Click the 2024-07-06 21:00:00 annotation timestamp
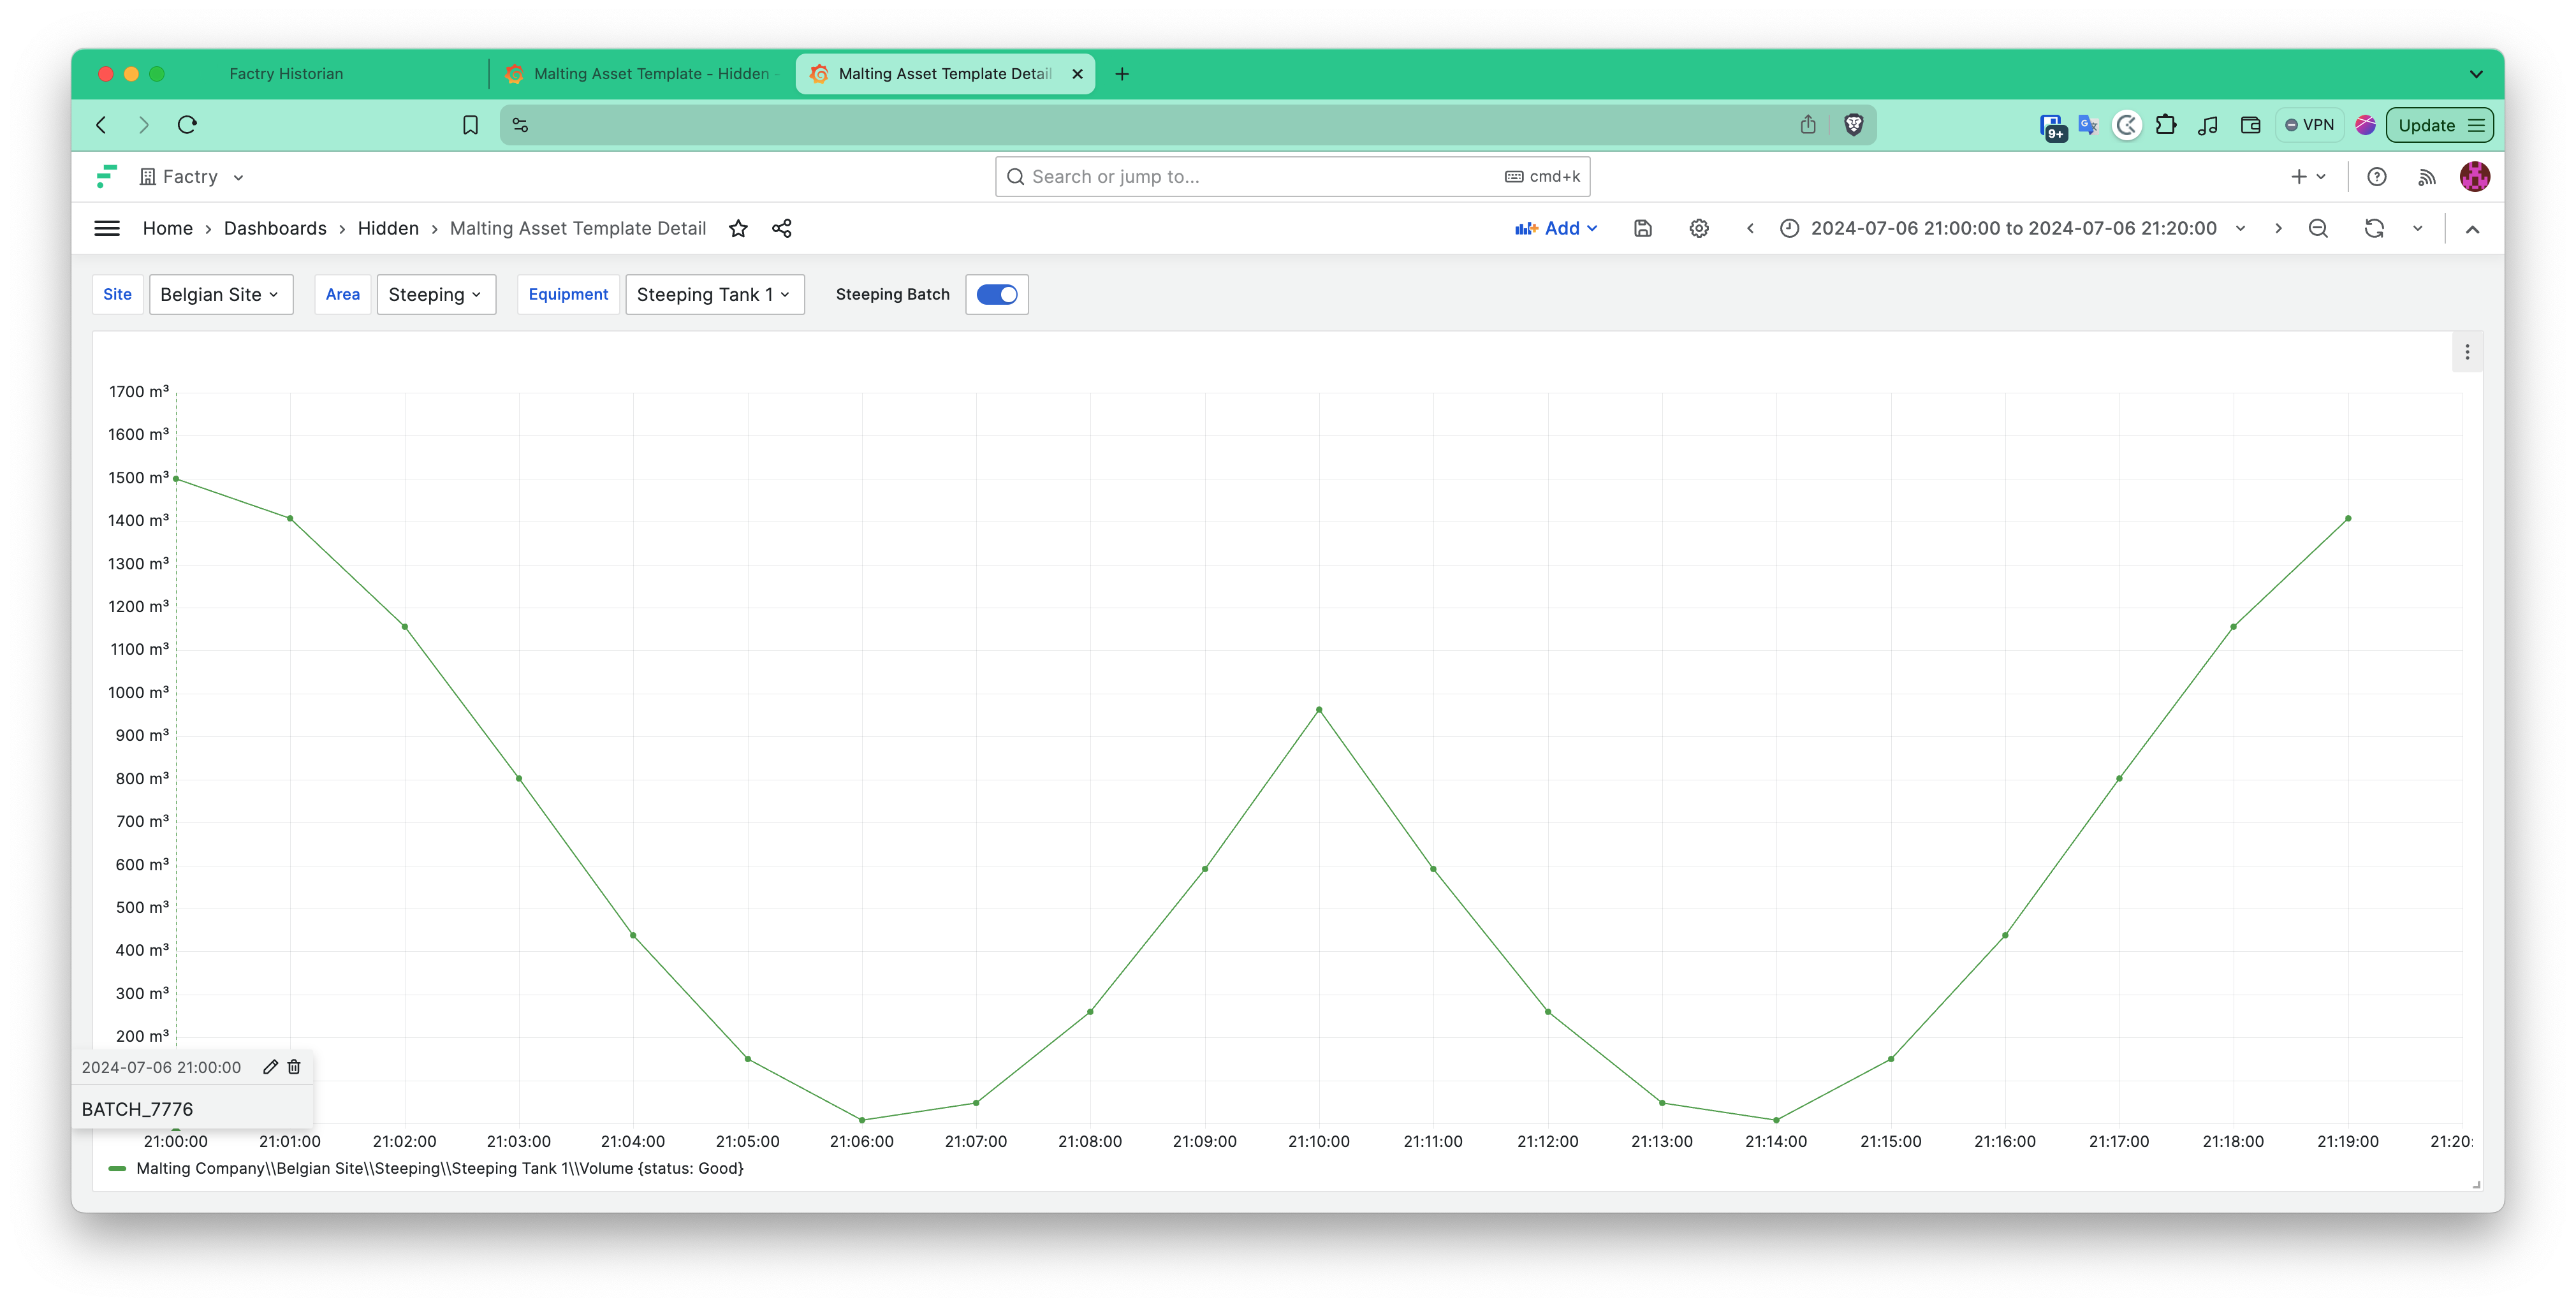The image size is (2576, 1307). [161, 1067]
